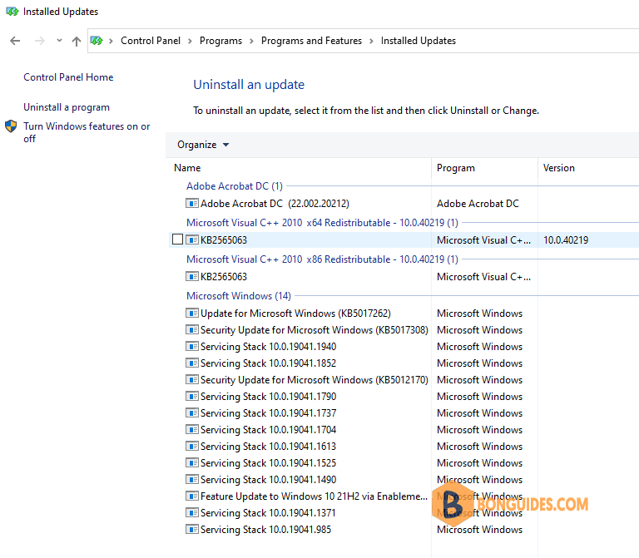Click icon of Servicing Stack 10.0.19041.1490
This screenshot has width=639, height=558.
coord(192,479)
